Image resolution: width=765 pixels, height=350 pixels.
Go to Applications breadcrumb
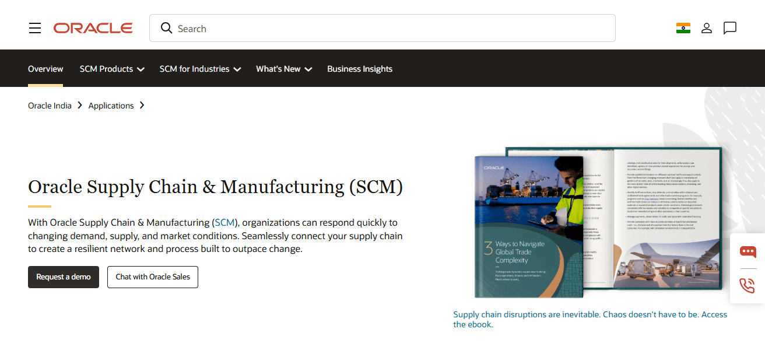point(111,106)
